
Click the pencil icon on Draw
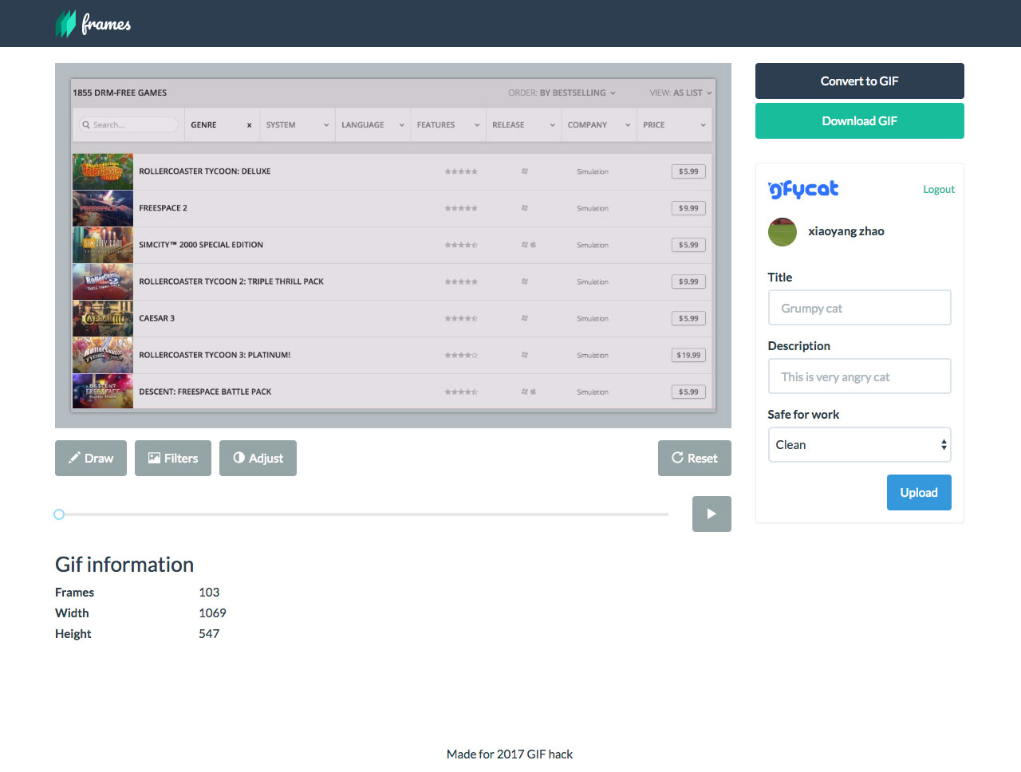pos(74,458)
